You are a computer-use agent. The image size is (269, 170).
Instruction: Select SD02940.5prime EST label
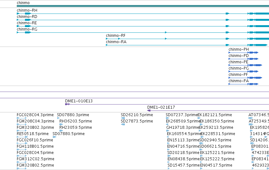pyautogui.click(x=215, y=140)
